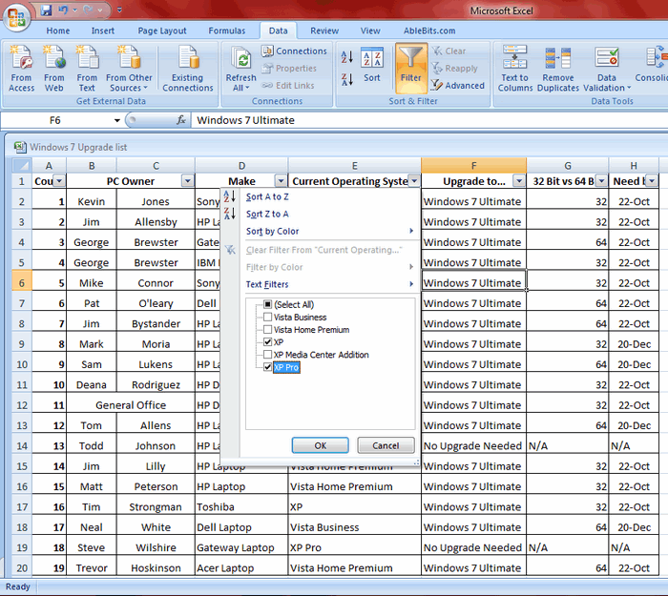Click the 'Toshiba' cell
Image resolution: width=668 pixels, height=596 pixels.
click(x=241, y=506)
